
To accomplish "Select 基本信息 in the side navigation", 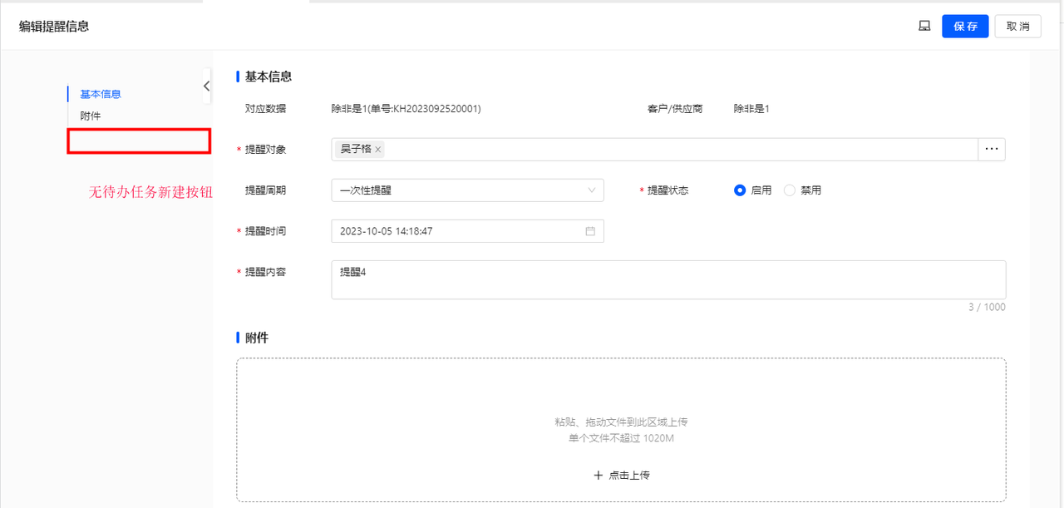I will point(101,94).
